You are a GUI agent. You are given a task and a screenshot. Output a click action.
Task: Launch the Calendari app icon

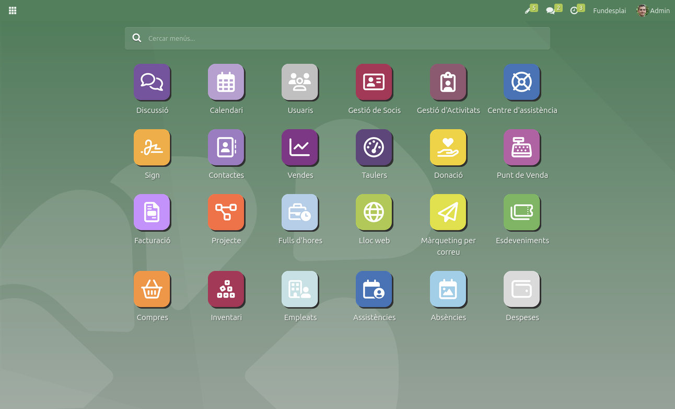(226, 82)
